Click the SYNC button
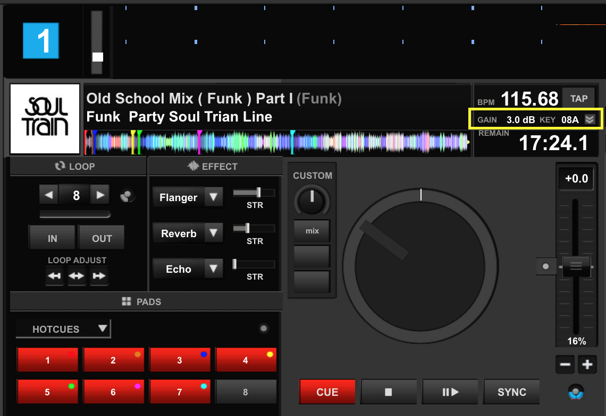606x416 pixels. pos(512,392)
